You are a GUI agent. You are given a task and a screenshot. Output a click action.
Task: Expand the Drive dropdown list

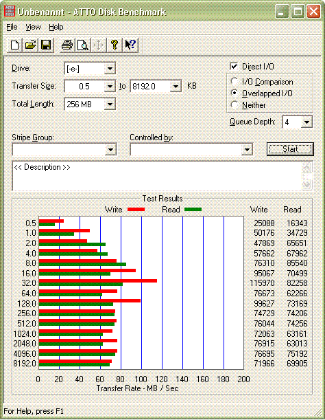(110, 69)
